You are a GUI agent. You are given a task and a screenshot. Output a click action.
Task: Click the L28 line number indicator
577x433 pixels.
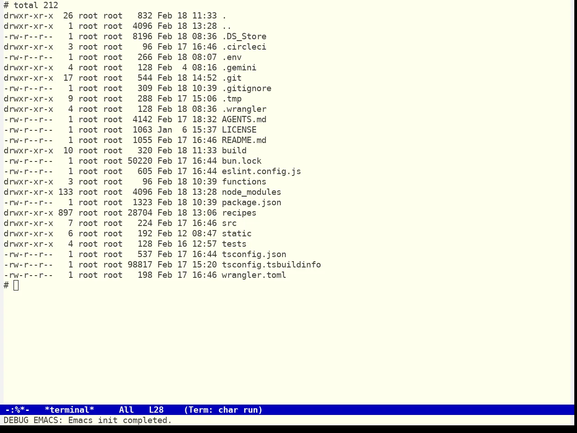tap(156, 410)
